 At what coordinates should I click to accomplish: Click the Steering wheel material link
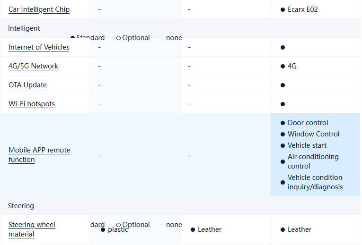pos(32,229)
